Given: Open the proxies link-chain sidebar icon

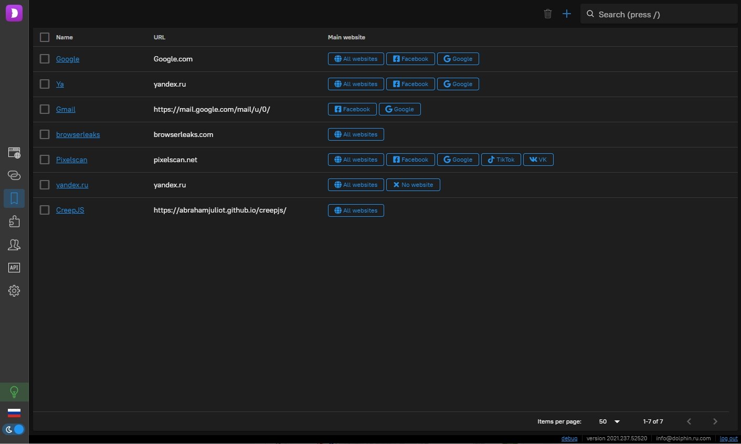Looking at the screenshot, I should pos(14,175).
